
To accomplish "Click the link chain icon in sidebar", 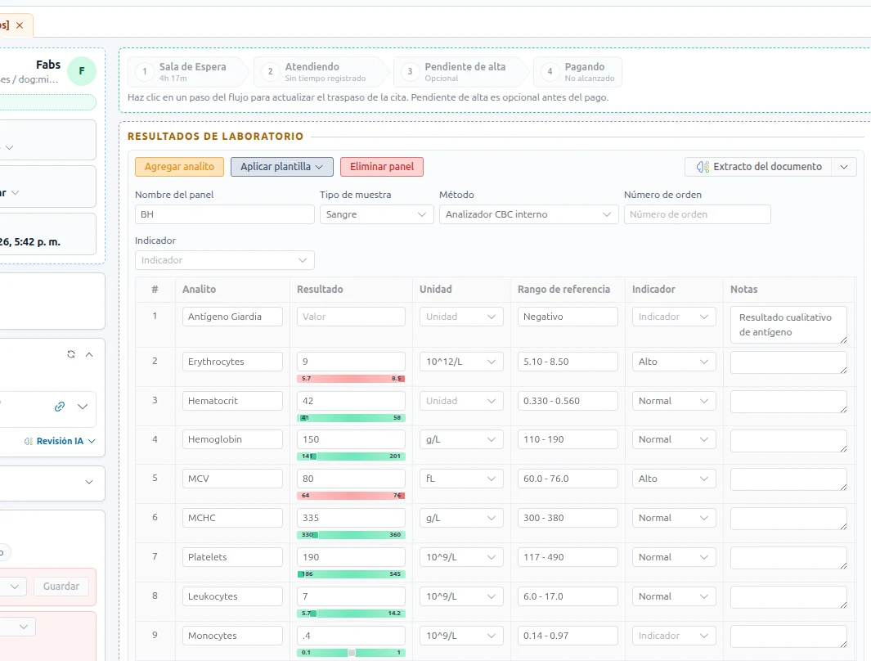I will point(60,407).
